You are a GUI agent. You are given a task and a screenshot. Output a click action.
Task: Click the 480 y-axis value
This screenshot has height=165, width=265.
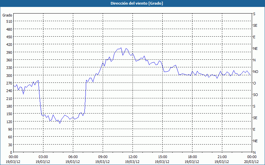tap(10, 29)
